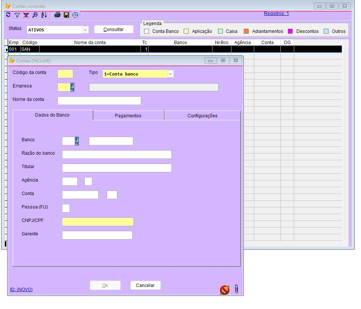The image size is (361, 309).
Task: Click the magnifier search icon
Action: click(x=35, y=15)
